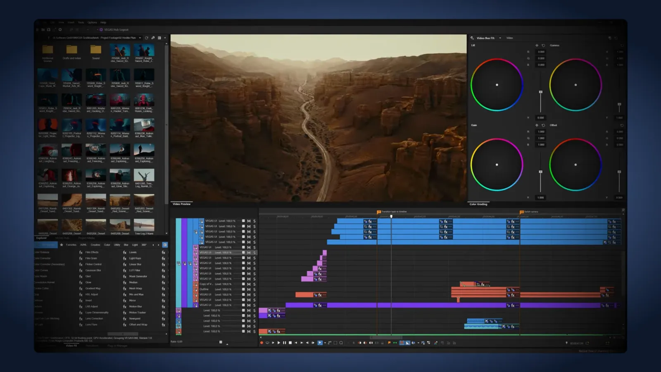Click the center of the Lift color wheel
Image resolution: width=661 pixels, height=372 pixels.
click(x=497, y=85)
